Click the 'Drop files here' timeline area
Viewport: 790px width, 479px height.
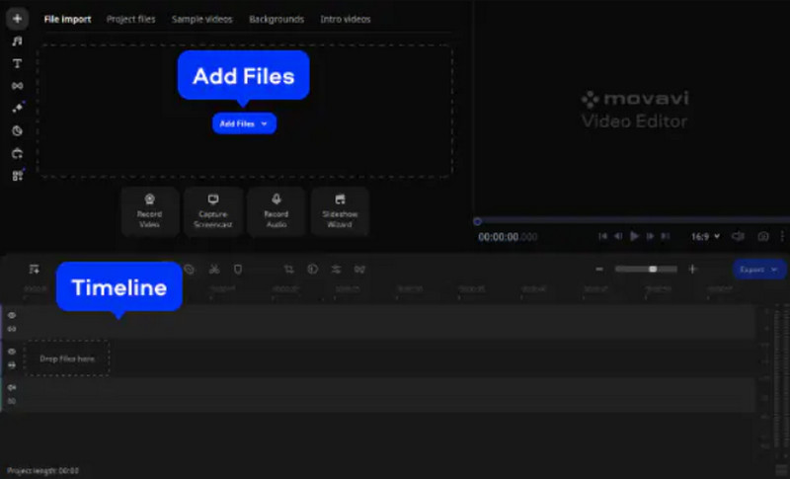point(67,359)
